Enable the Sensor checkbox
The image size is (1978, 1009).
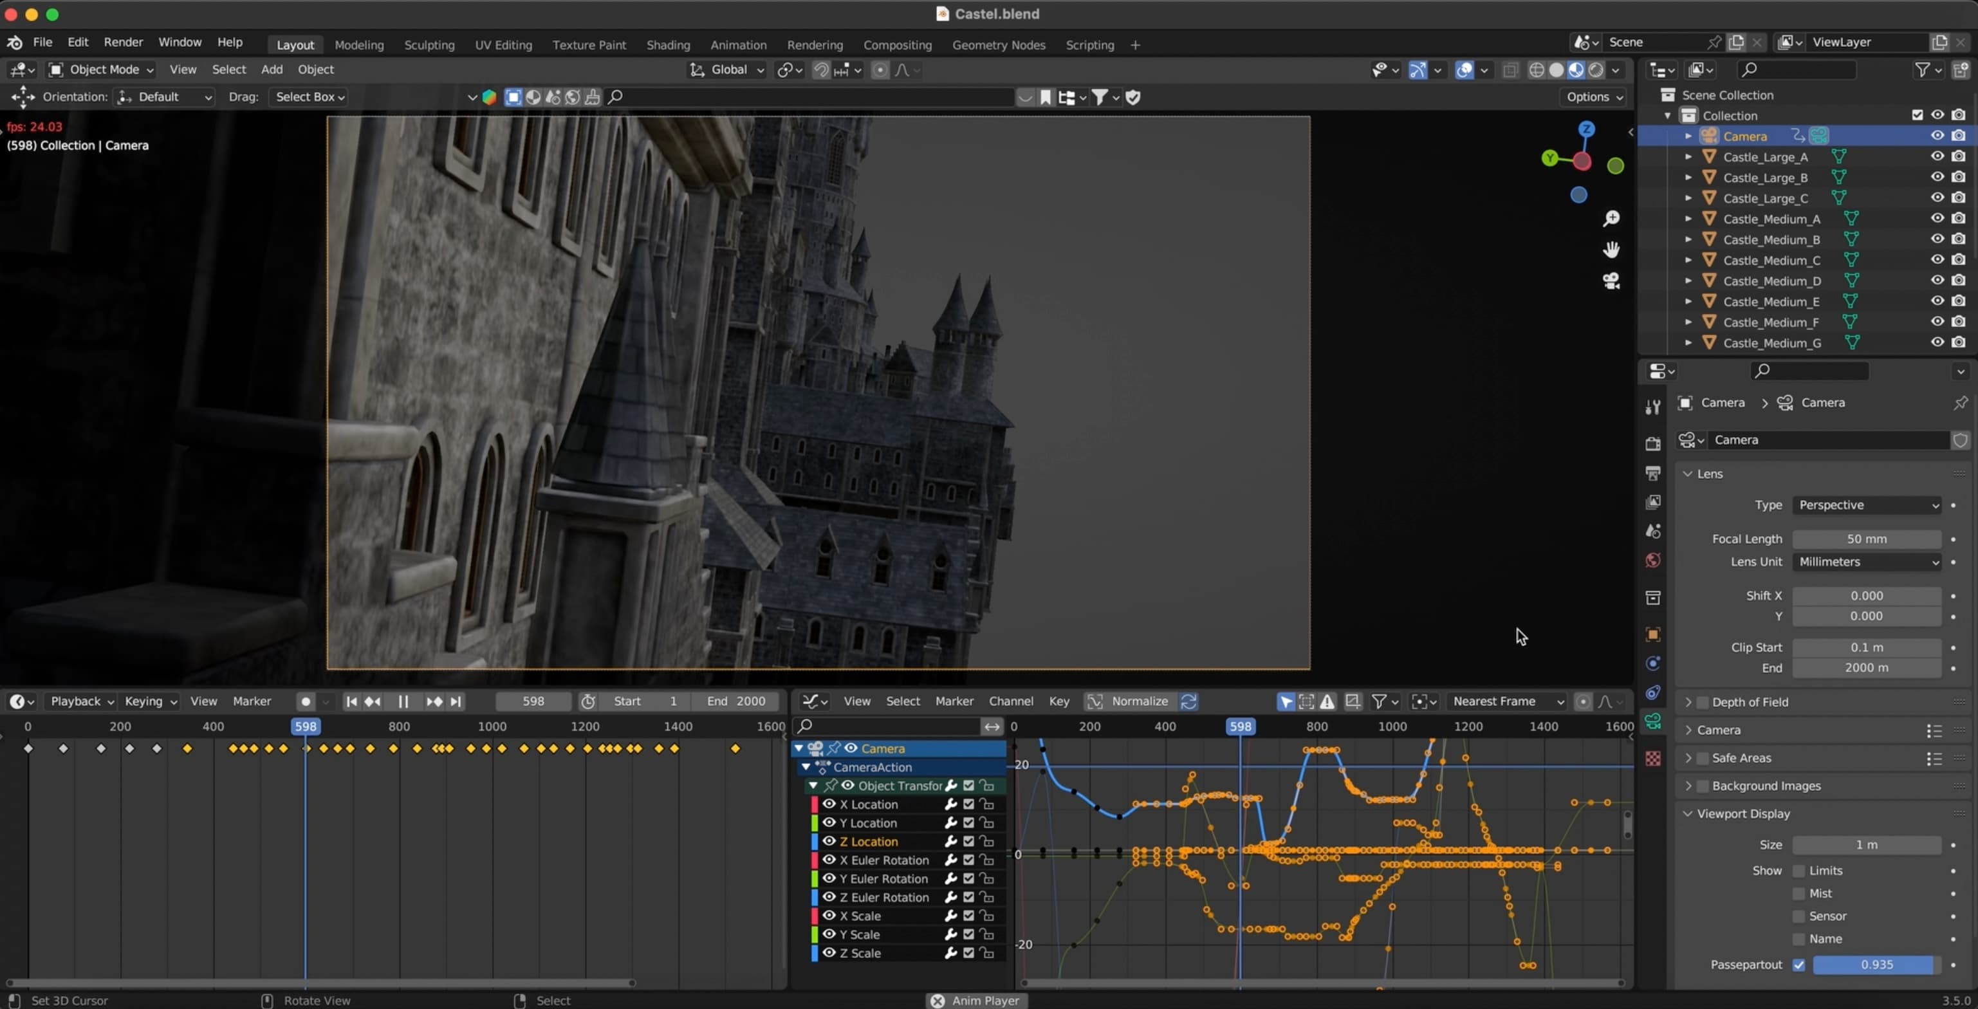click(1799, 916)
